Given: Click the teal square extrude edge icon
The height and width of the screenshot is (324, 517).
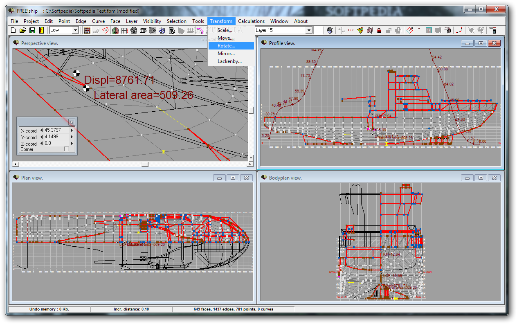Looking at the screenshot, I should click(429, 30).
